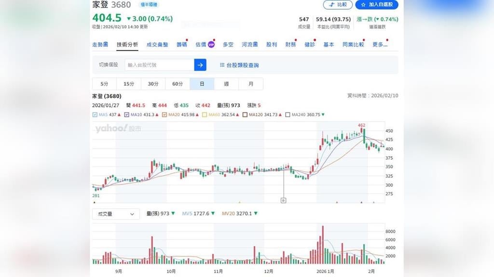
Task: Enable the MA240 checkbox
Action: tap(288, 115)
